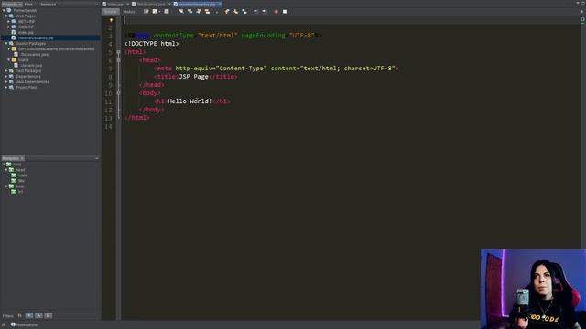Select Usuario.java in the Projects tree
Image resolution: width=586 pixels, height=329 pixels.
(x=31, y=65)
